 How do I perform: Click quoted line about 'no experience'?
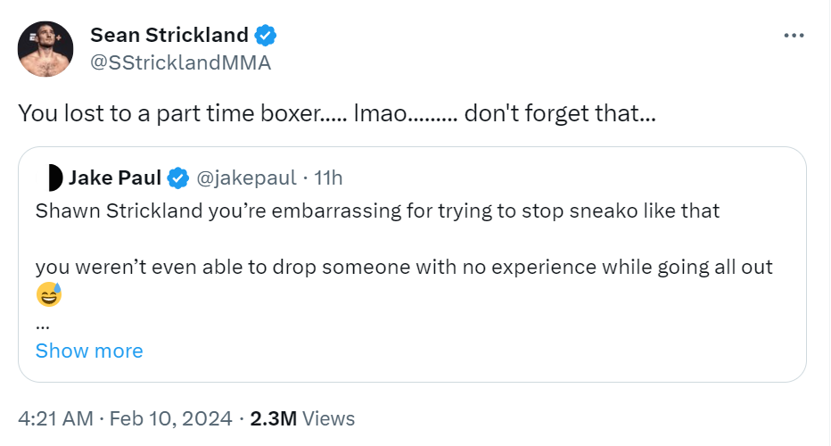coord(404,266)
